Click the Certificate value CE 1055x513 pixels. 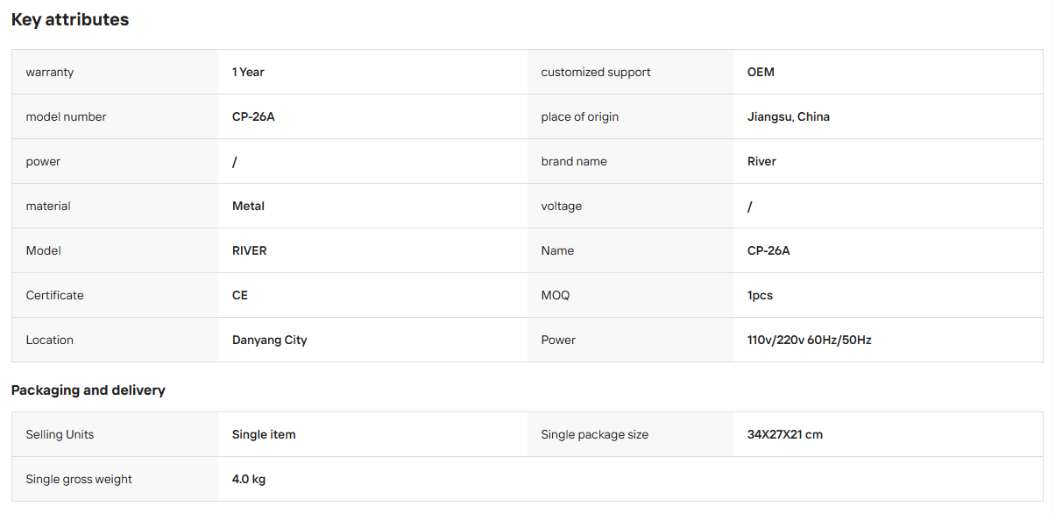pyautogui.click(x=240, y=295)
